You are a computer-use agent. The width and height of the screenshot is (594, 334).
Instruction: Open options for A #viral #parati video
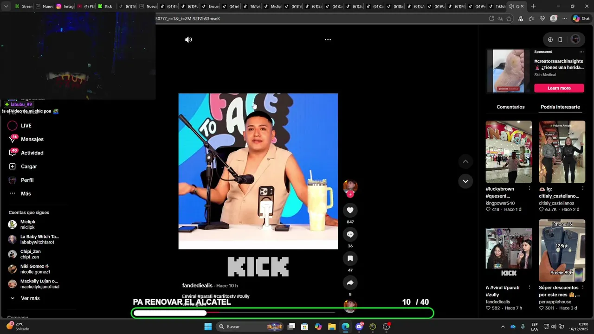click(529, 287)
